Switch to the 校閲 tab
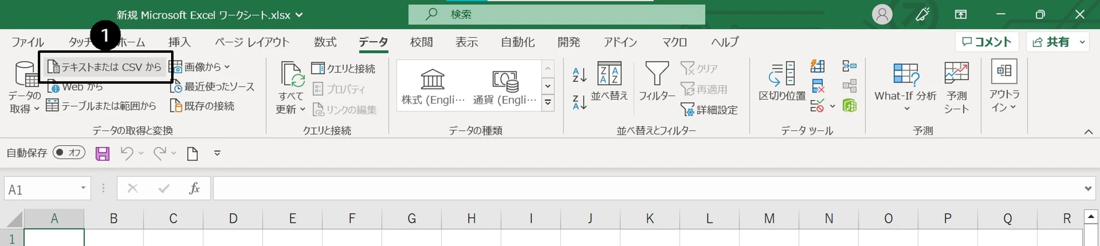 tap(421, 42)
